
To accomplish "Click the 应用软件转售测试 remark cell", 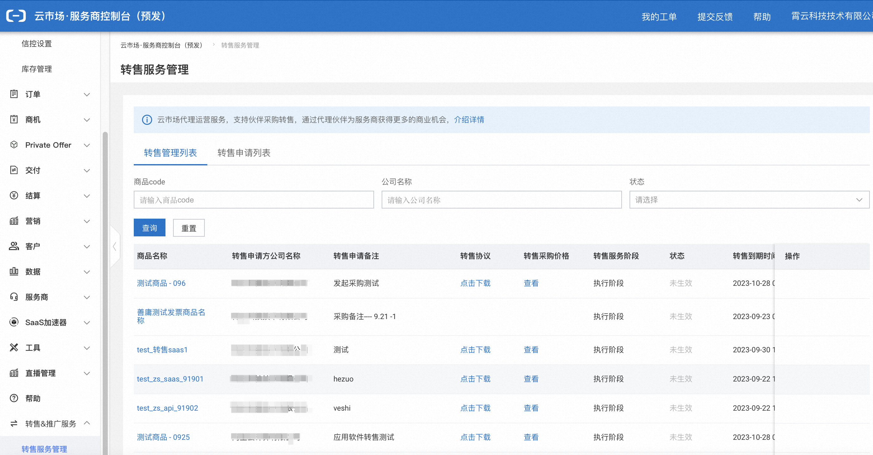I will [x=364, y=437].
